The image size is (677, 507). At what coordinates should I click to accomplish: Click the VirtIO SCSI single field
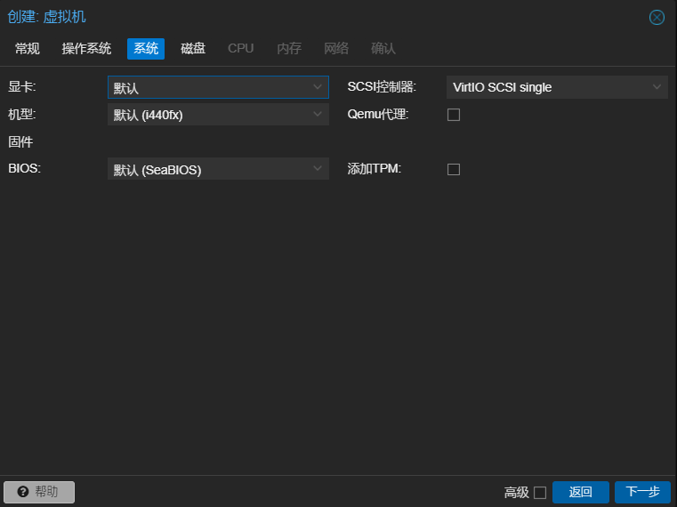(x=503, y=87)
